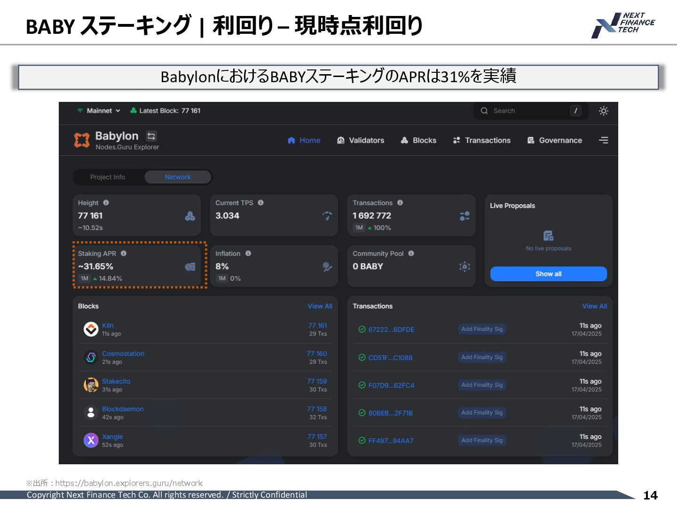Click the Cosmostation validator avatar
This screenshot has height=507, width=677.
tap(91, 357)
